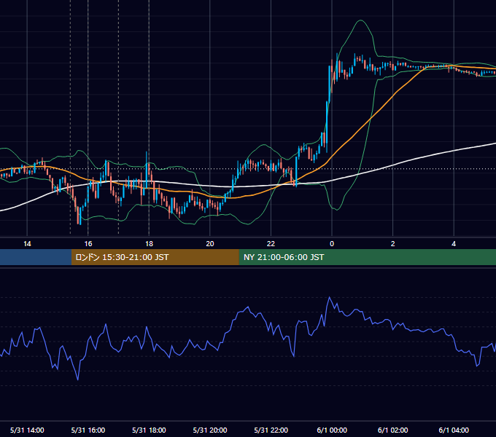Click the 5/31 18:00 time label
The height and width of the screenshot is (437, 496).
149,430
